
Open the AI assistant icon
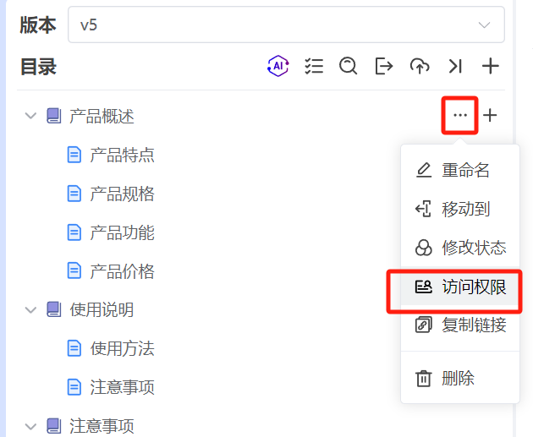point(278,66)
